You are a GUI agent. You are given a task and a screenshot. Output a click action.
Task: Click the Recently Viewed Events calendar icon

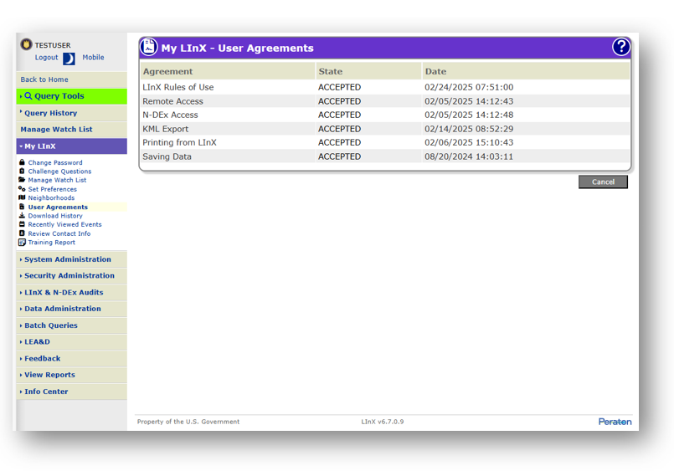point(22,224)
